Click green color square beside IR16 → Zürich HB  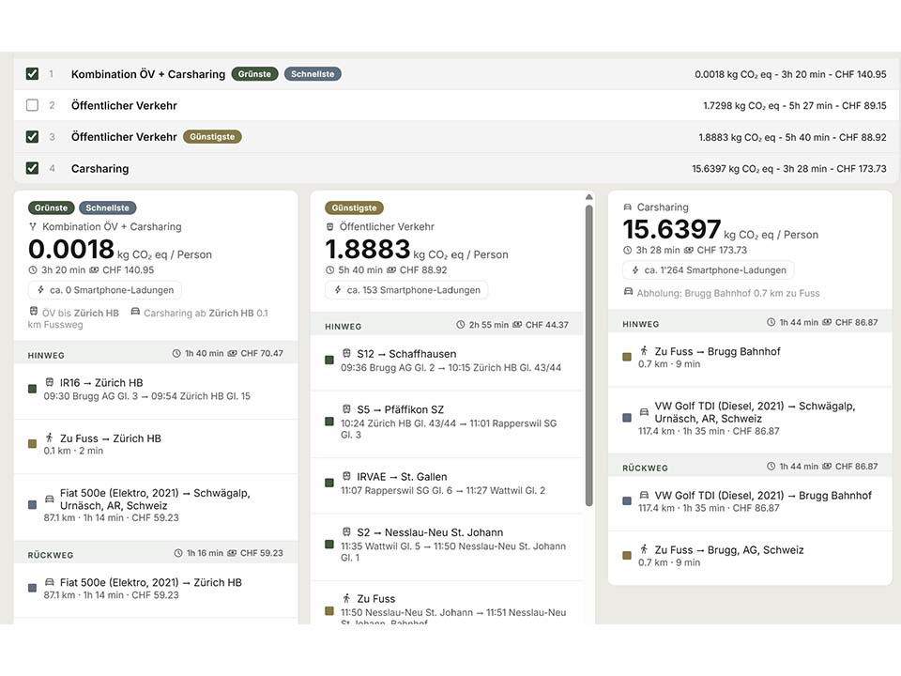click(32, 389)
